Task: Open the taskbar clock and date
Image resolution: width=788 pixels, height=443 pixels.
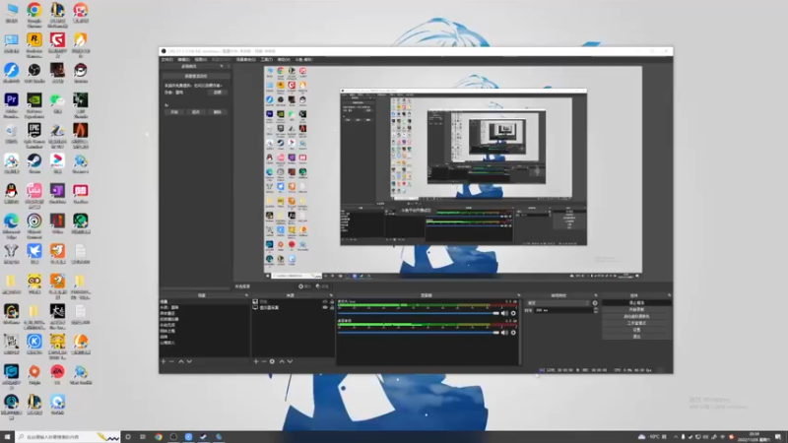Action: pos(755,437)
